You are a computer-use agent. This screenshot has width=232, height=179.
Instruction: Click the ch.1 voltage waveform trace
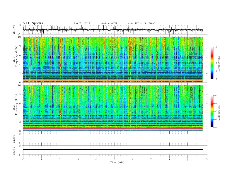(x=113, y=30)
